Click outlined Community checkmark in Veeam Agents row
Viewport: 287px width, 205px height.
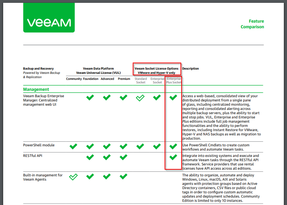coord(73,177)
